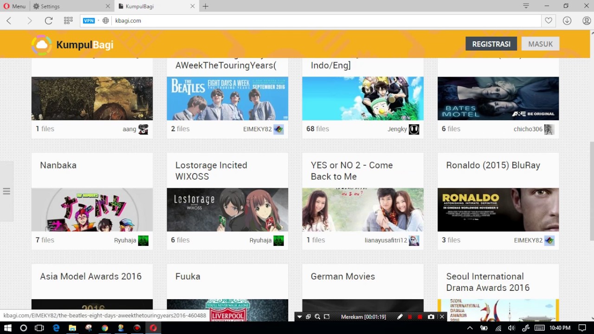Viewport: 594px width, 334px height.
Task: Close the Settings tab
Action: point(108,6)
